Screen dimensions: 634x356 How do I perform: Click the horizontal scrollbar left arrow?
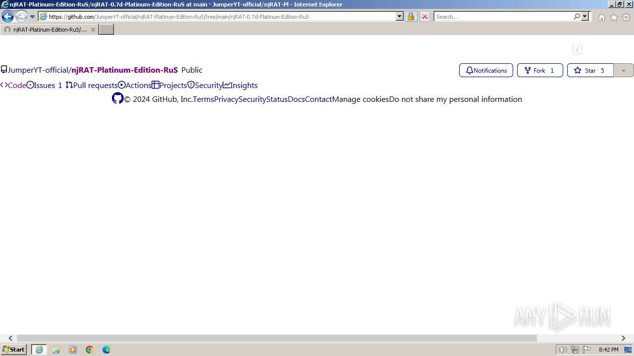10,338
